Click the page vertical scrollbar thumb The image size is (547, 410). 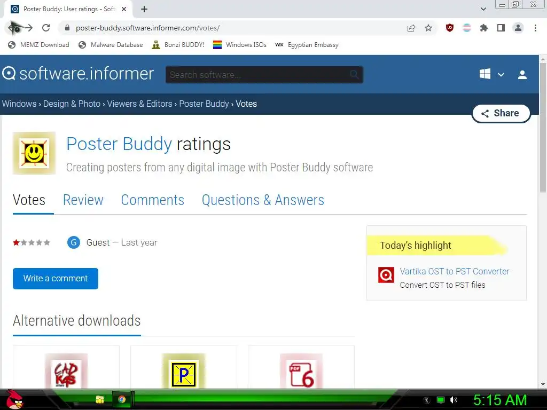click(543, 128)
